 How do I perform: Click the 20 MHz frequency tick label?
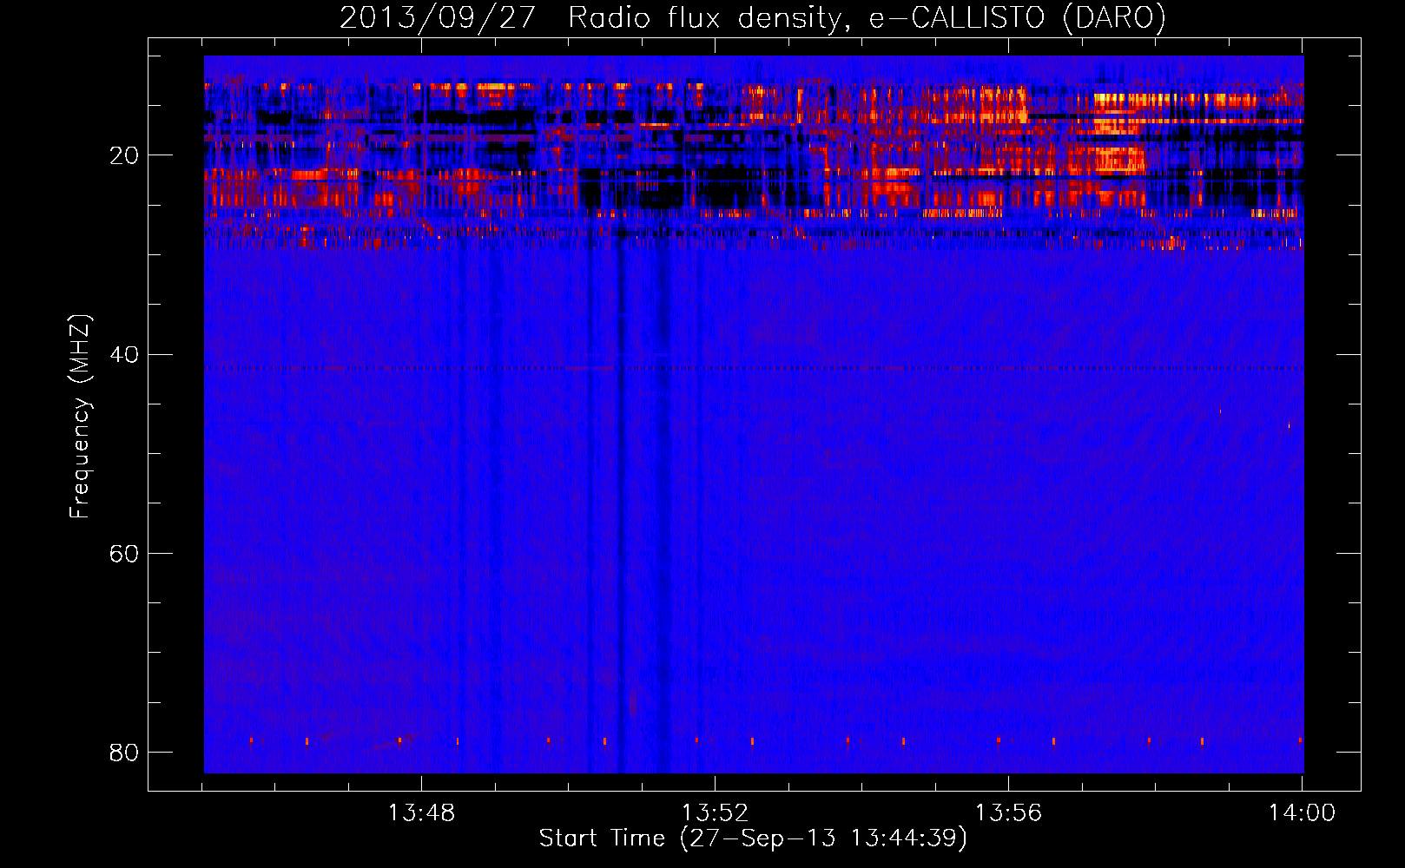pos(124,156)
